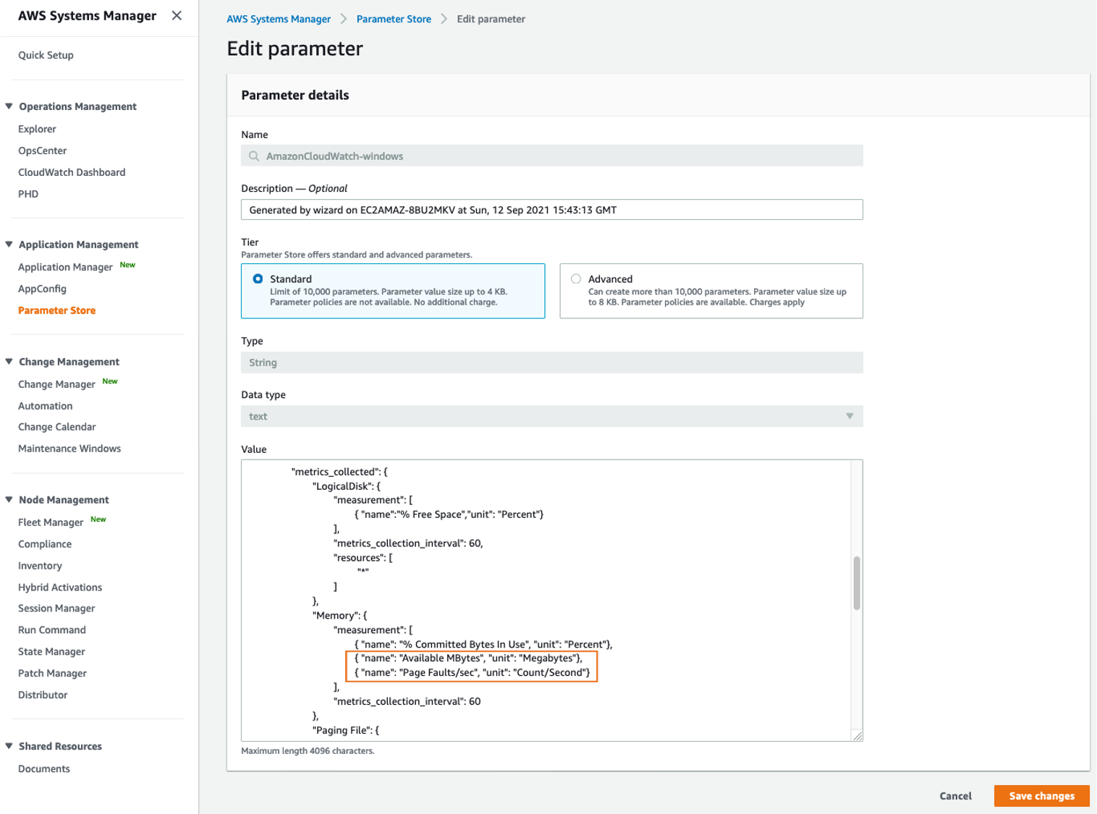Collapse the Operations Management section
1097x814 pixels.
[9, 106]
